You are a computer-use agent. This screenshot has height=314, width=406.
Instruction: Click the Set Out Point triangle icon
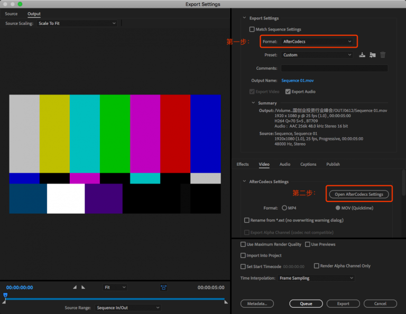(83, 287)
